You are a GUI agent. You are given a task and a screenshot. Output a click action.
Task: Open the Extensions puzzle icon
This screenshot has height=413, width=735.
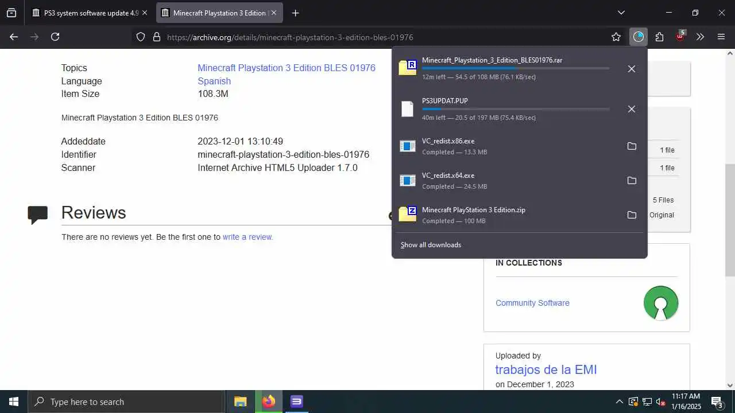point(659,37)
